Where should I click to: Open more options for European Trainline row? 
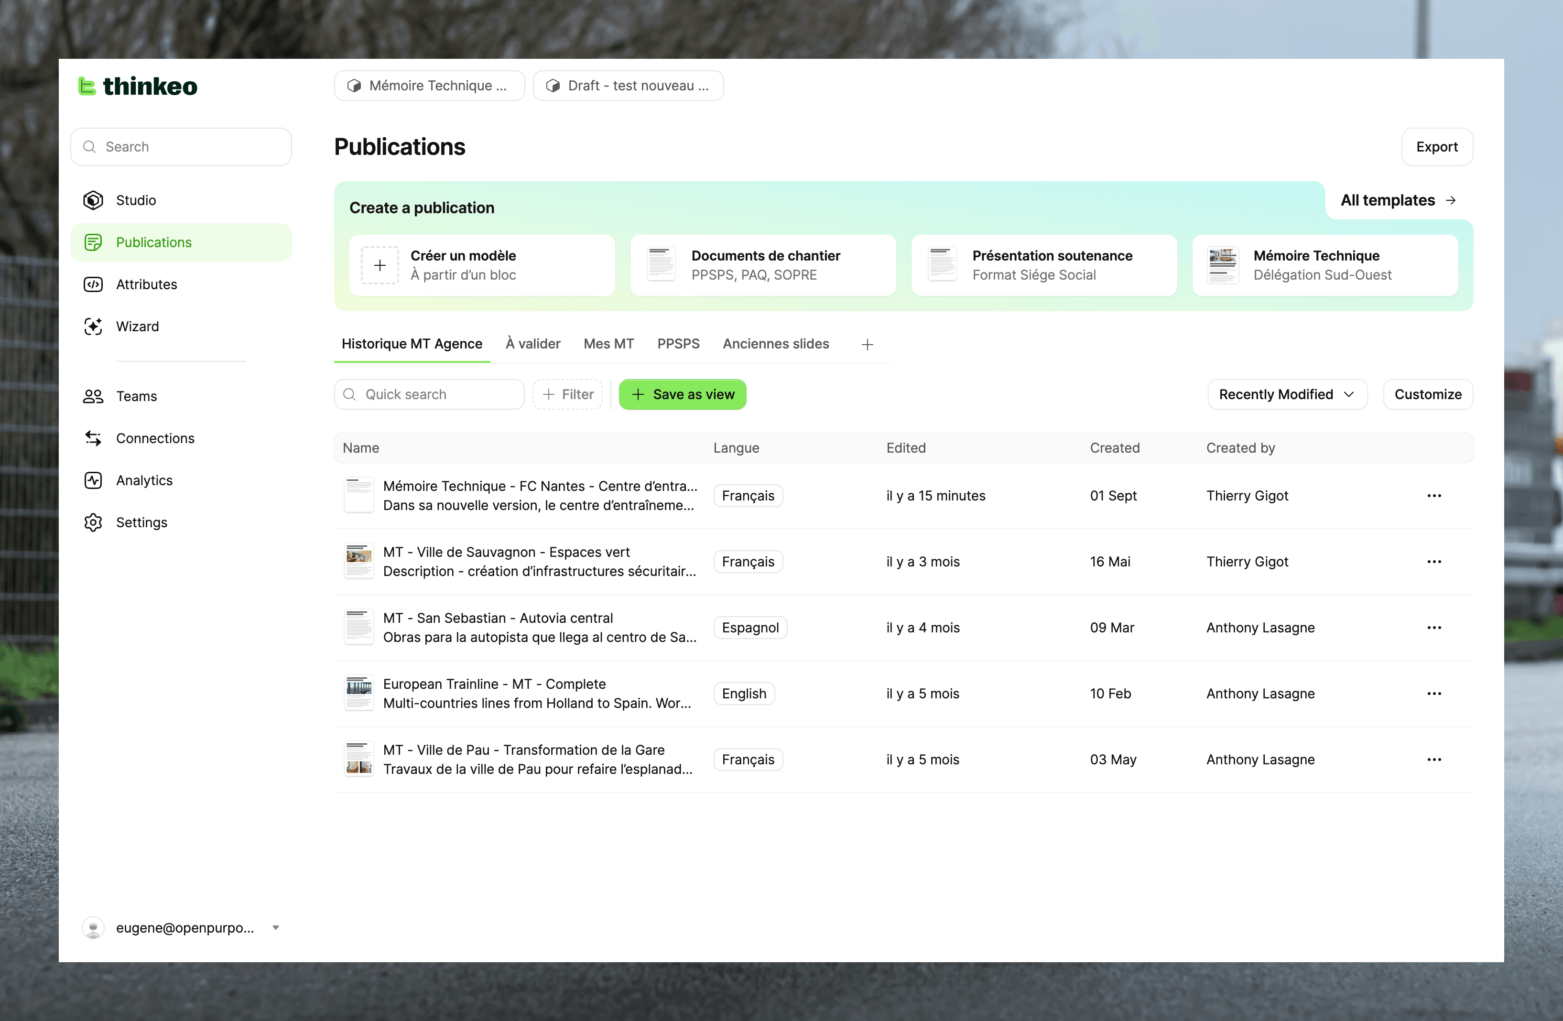click(1433, 694)
